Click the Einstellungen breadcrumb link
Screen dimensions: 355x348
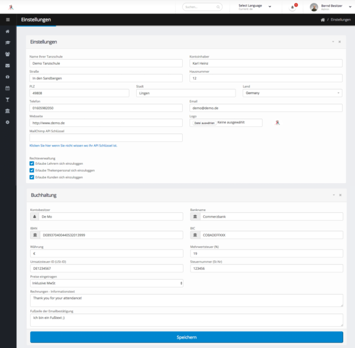click(341, 20)
